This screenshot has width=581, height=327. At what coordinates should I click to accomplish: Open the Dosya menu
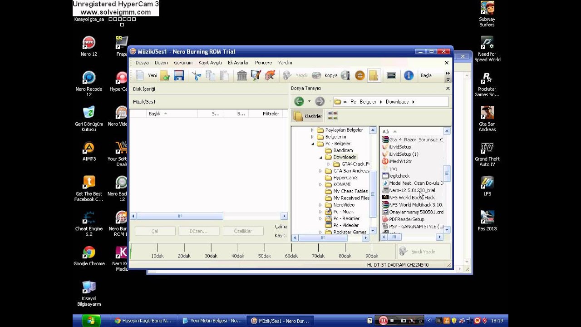point(142,63)
